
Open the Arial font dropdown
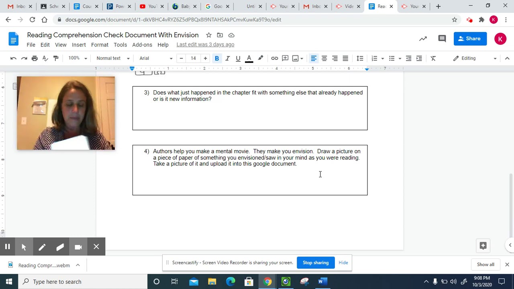click(x=156, y=58)
